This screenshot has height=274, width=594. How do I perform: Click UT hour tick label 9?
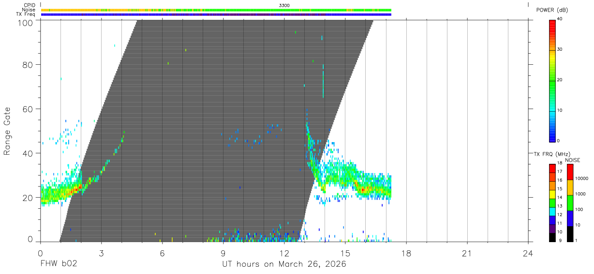pyautogui.click(x=223, y=253)
